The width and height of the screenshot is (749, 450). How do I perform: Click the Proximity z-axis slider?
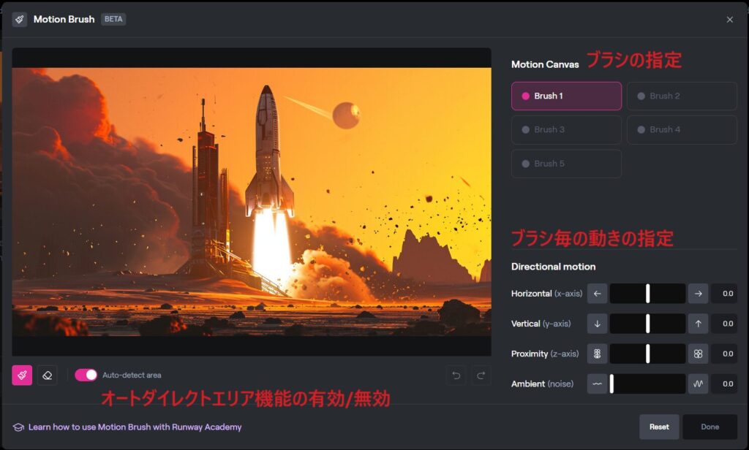(648, 354)
